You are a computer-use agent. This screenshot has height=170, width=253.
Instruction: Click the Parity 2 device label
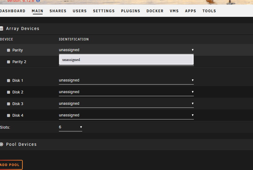(19, 62)
